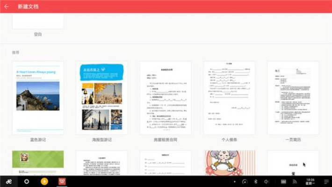This screenshot has height=187, width=332.
Task: Click the back arrow in red header
Action: point(7,7)
